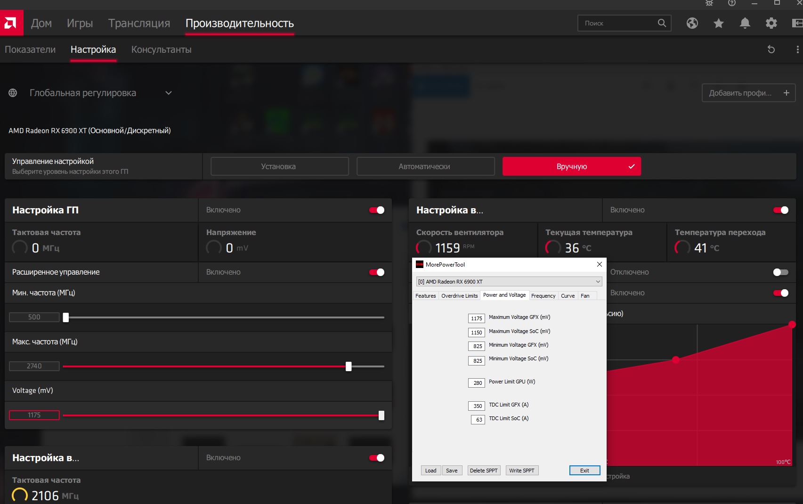Click the Maximum Voltage GFX (mV) field
Viewport: 803px width, 504px height.
click(x=477, y=318)
